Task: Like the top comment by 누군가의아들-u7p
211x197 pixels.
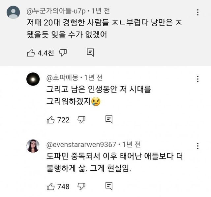Action: click(x=31, y=52)
